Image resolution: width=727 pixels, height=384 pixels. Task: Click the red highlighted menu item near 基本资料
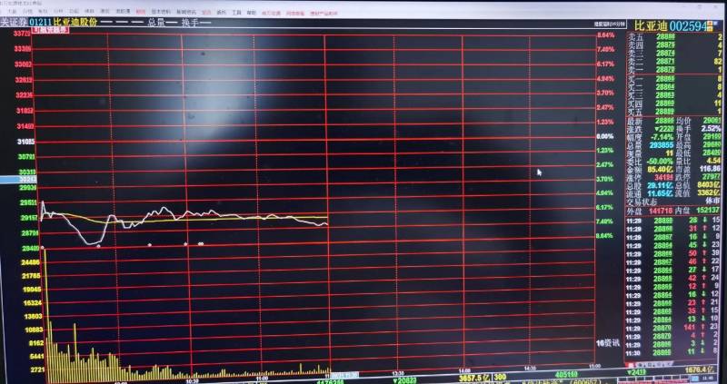pos(141,11)
